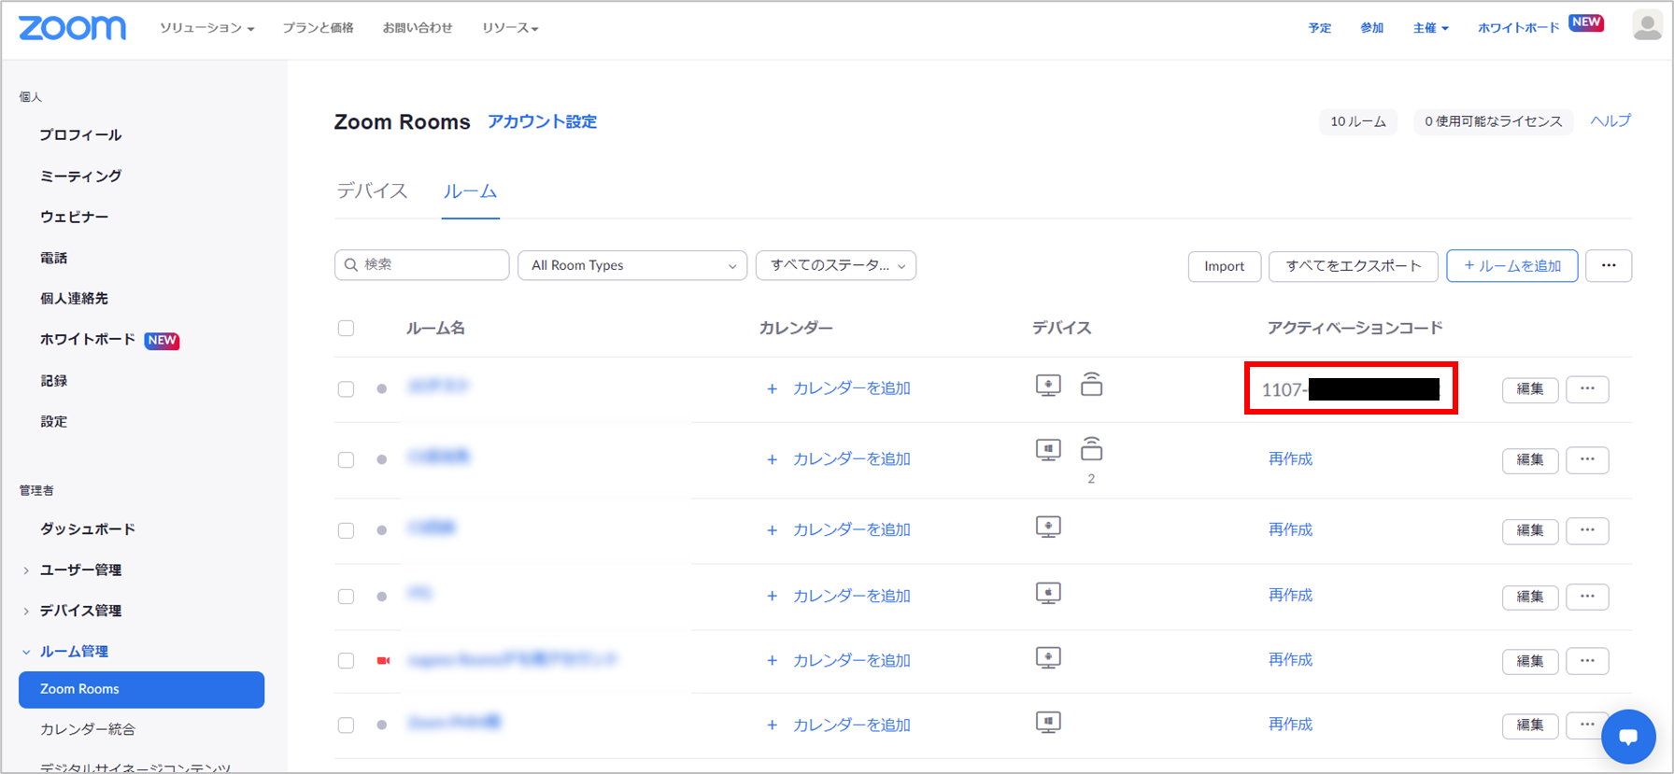Click 再作成 in sixth room row
1674x774 pixels.
pyautogui.click(x=1290, y=725)
